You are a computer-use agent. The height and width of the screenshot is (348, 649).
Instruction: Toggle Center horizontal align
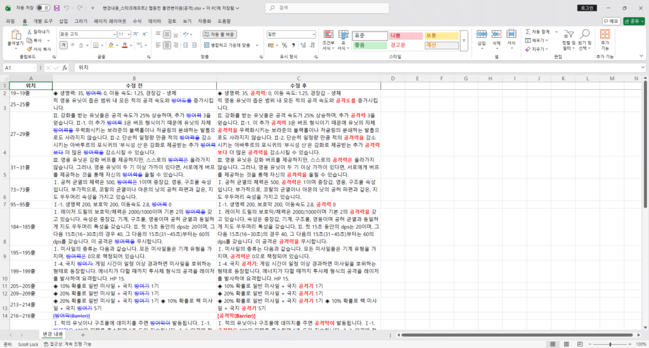167,45
